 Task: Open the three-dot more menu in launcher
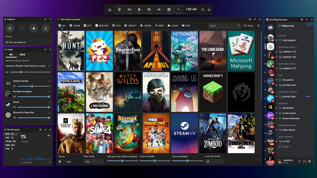pos(258,160)
